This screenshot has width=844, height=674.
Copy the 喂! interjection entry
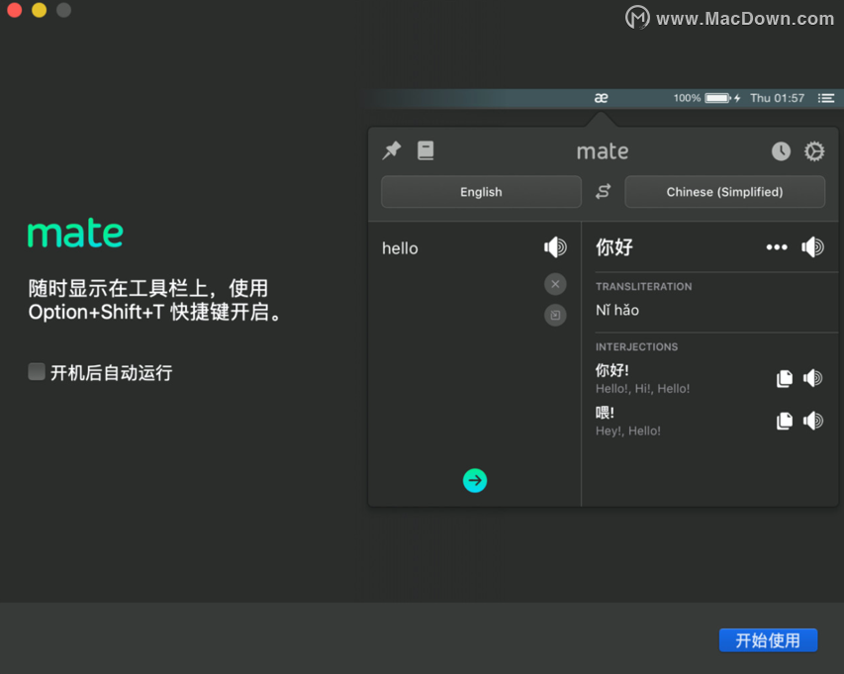(x=785, y=421)
